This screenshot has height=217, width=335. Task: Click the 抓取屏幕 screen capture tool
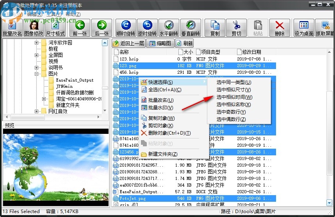click(x=325, y=28)
